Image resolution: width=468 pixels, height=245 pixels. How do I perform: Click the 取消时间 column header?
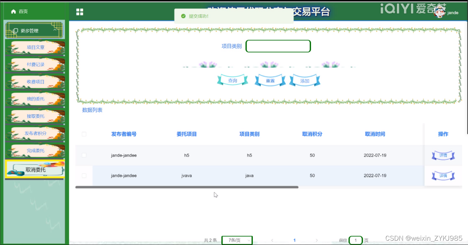click(x=375, y=134)
